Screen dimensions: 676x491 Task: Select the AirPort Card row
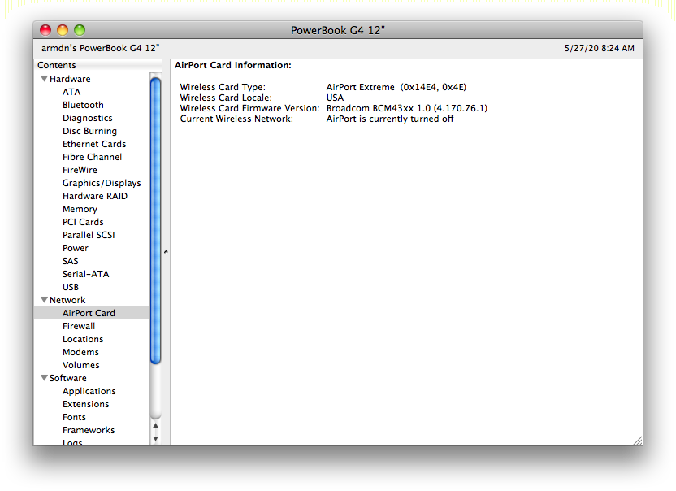91,313
